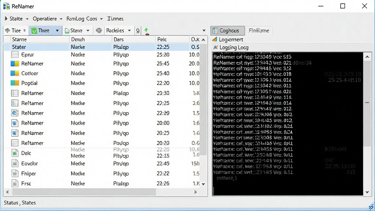This screenshot has width=375, height=211.
Task: Click the 22:26 time cell
Action: [163, 184]
